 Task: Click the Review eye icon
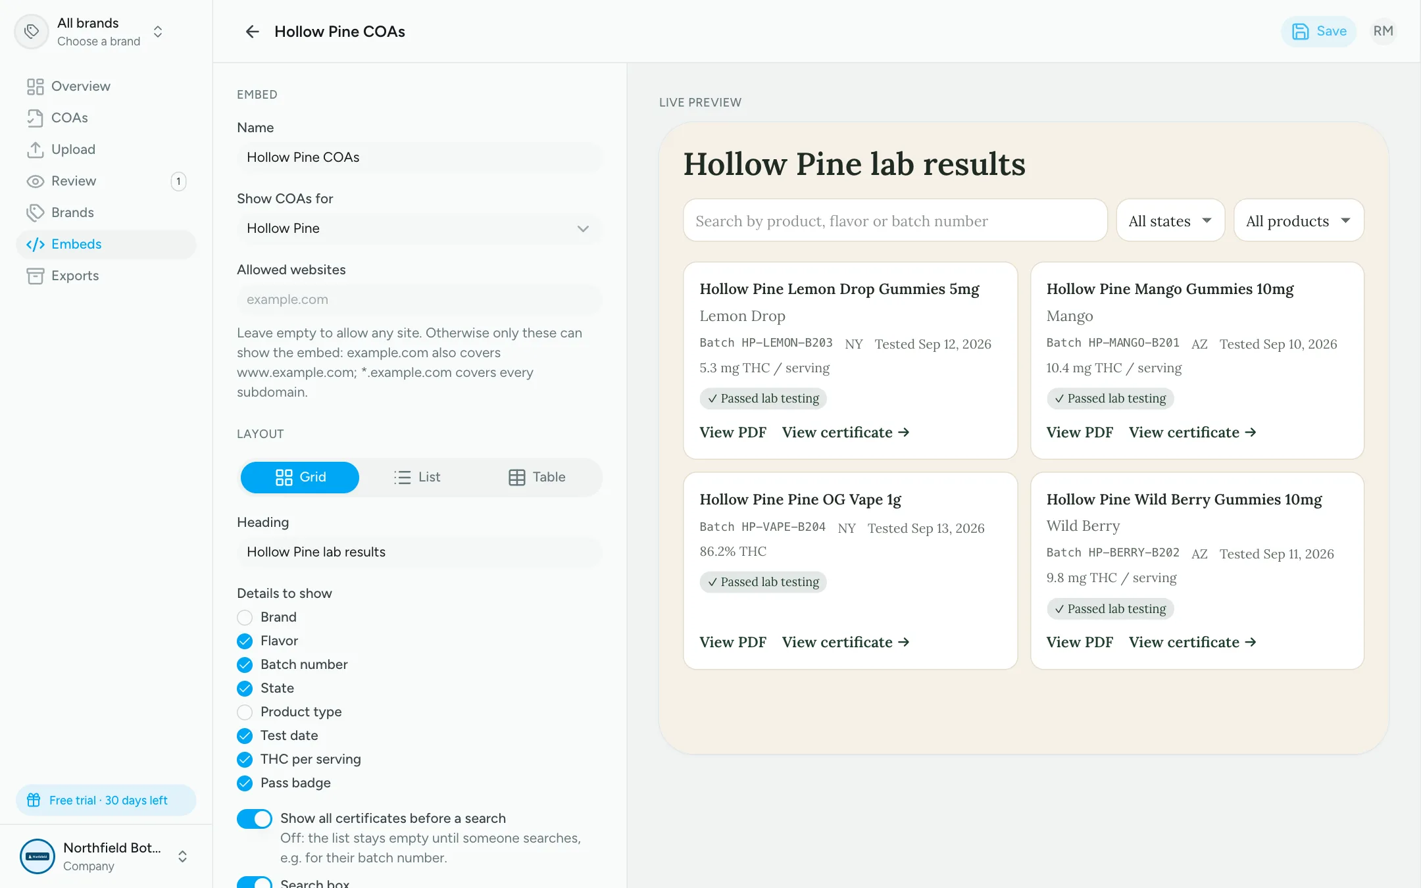[36, 181]
